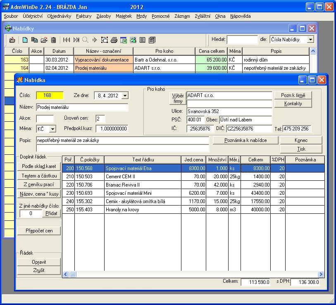Click the 'Výběr firmy' button
This screenshot has width=336, height=305.
pos(178,98)
